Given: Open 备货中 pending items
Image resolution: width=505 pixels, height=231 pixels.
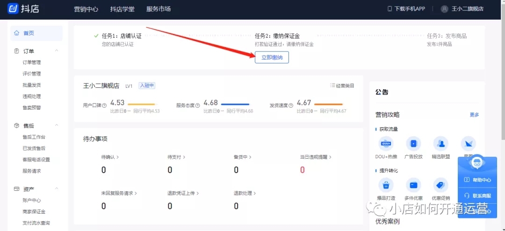Looking at the screenshot, I should coord(243,157).
